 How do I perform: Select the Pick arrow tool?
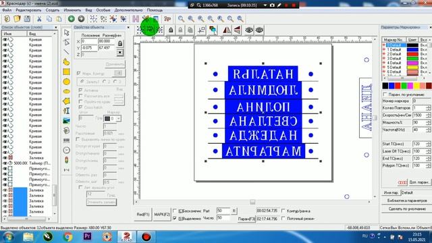coord(66,33)
